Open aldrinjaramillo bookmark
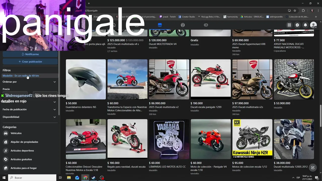This screenshot has height=181, width=322. [274, 17]
